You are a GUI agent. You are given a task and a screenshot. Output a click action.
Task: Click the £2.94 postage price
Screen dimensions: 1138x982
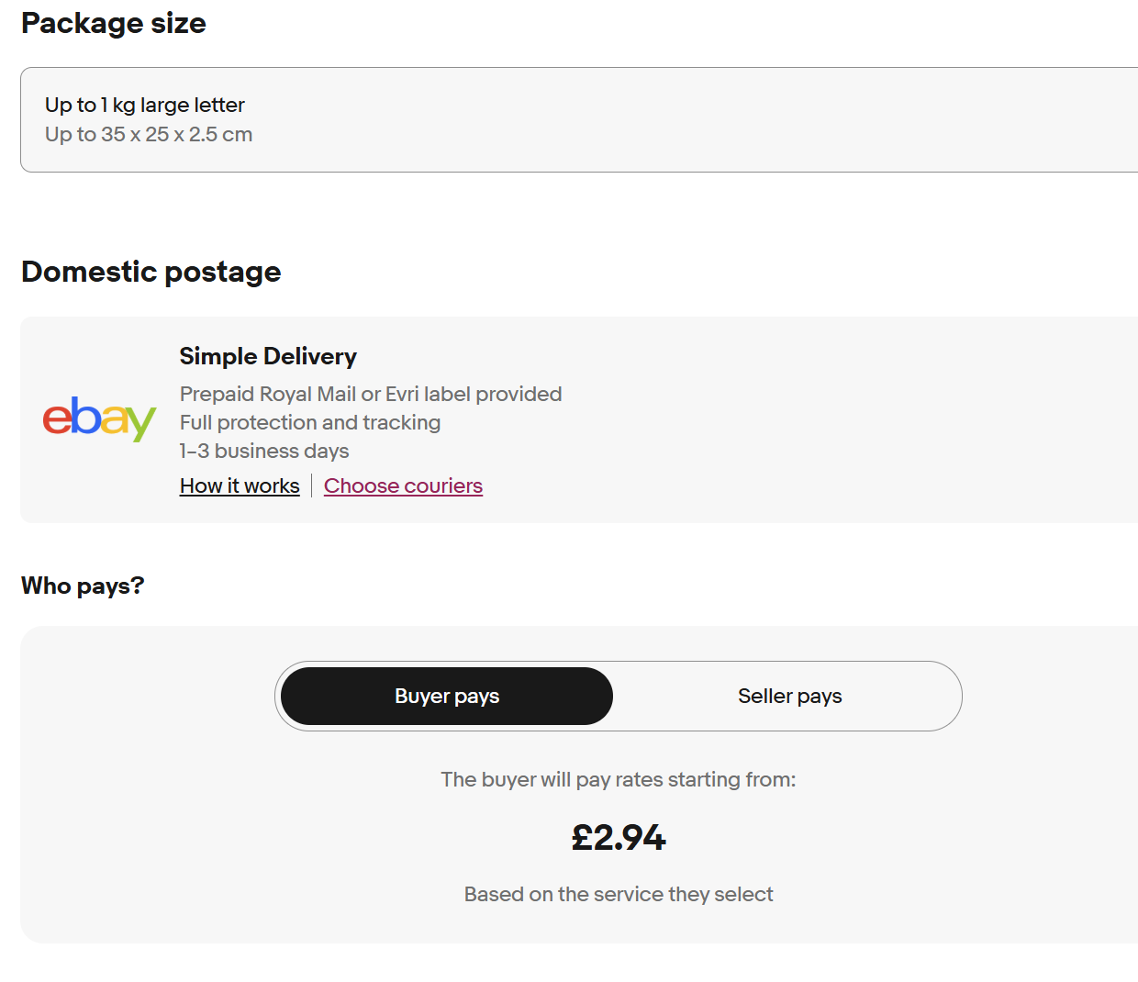coord(619,837)
